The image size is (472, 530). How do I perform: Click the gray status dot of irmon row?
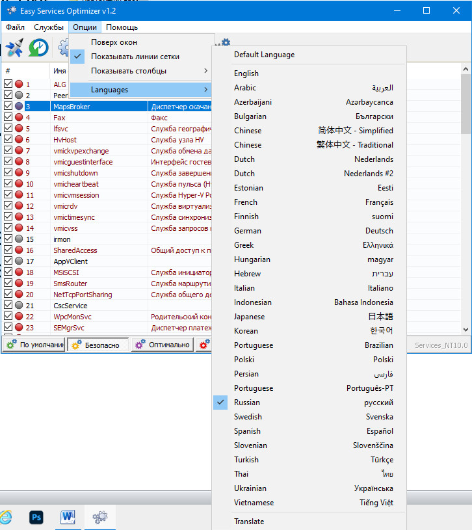19,239
